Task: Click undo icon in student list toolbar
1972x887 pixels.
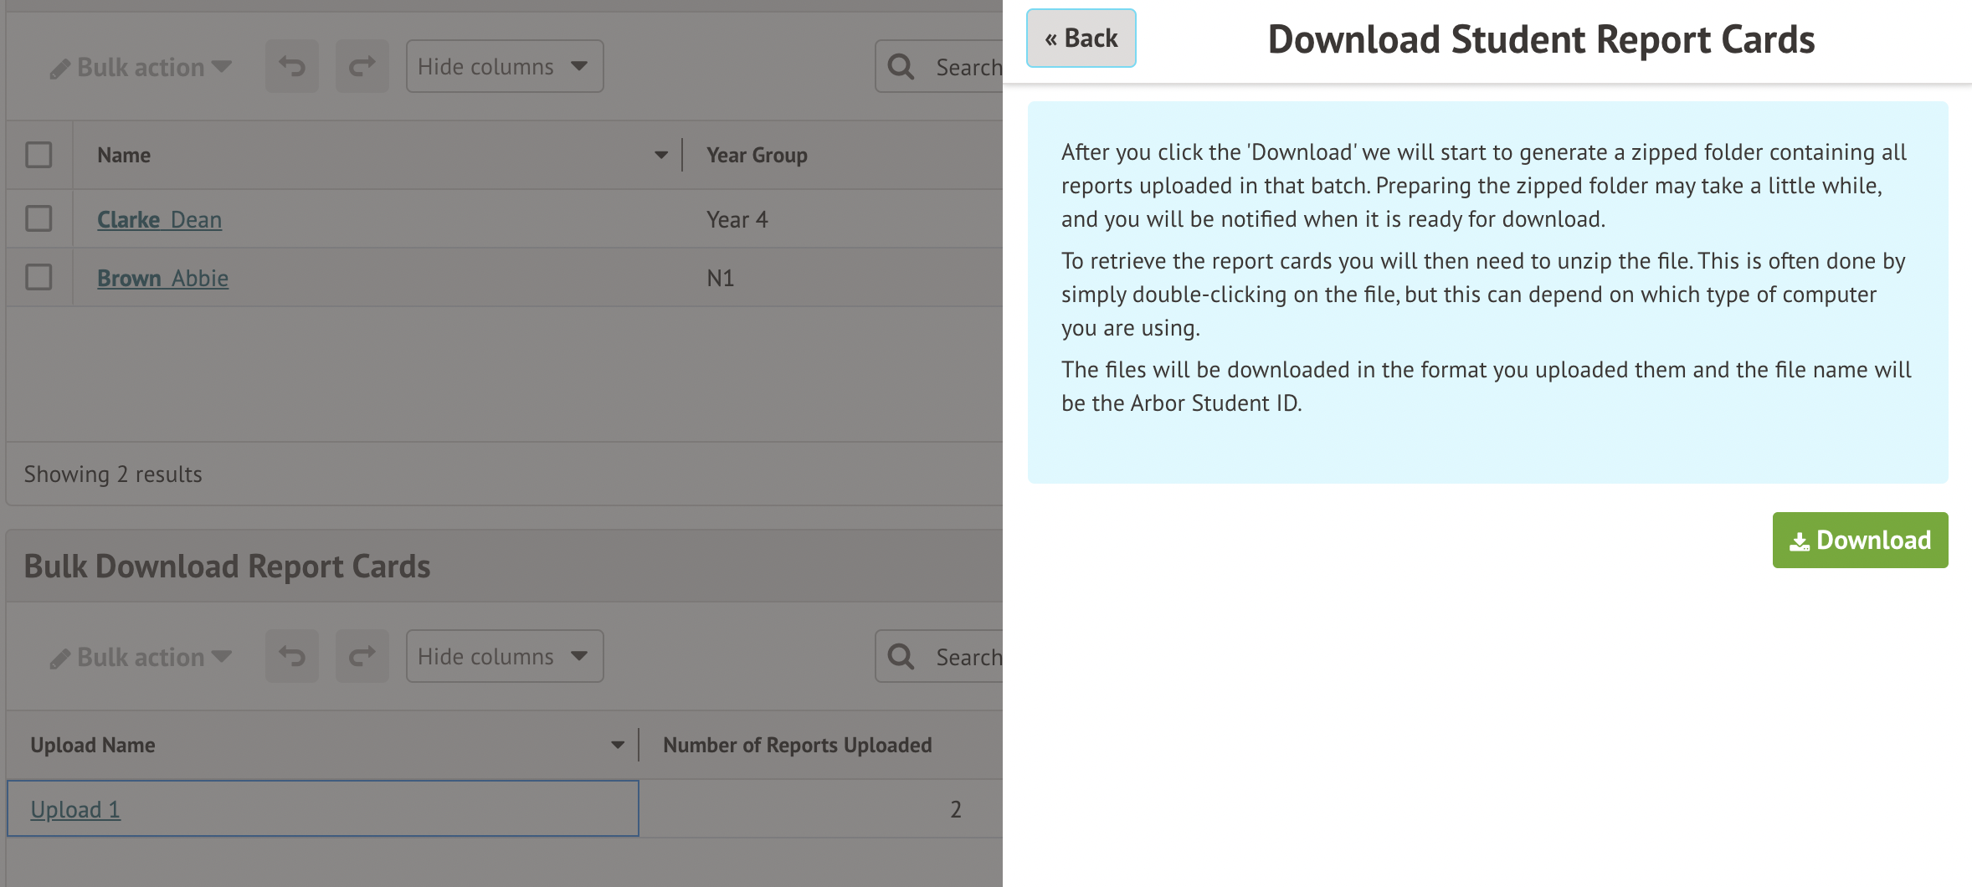Action: tap(292, 66)
